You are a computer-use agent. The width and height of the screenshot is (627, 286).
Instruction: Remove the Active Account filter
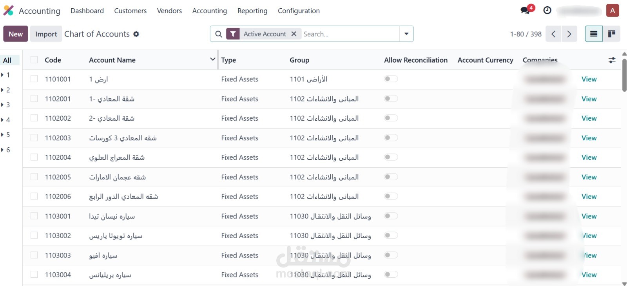pos(294,34)
